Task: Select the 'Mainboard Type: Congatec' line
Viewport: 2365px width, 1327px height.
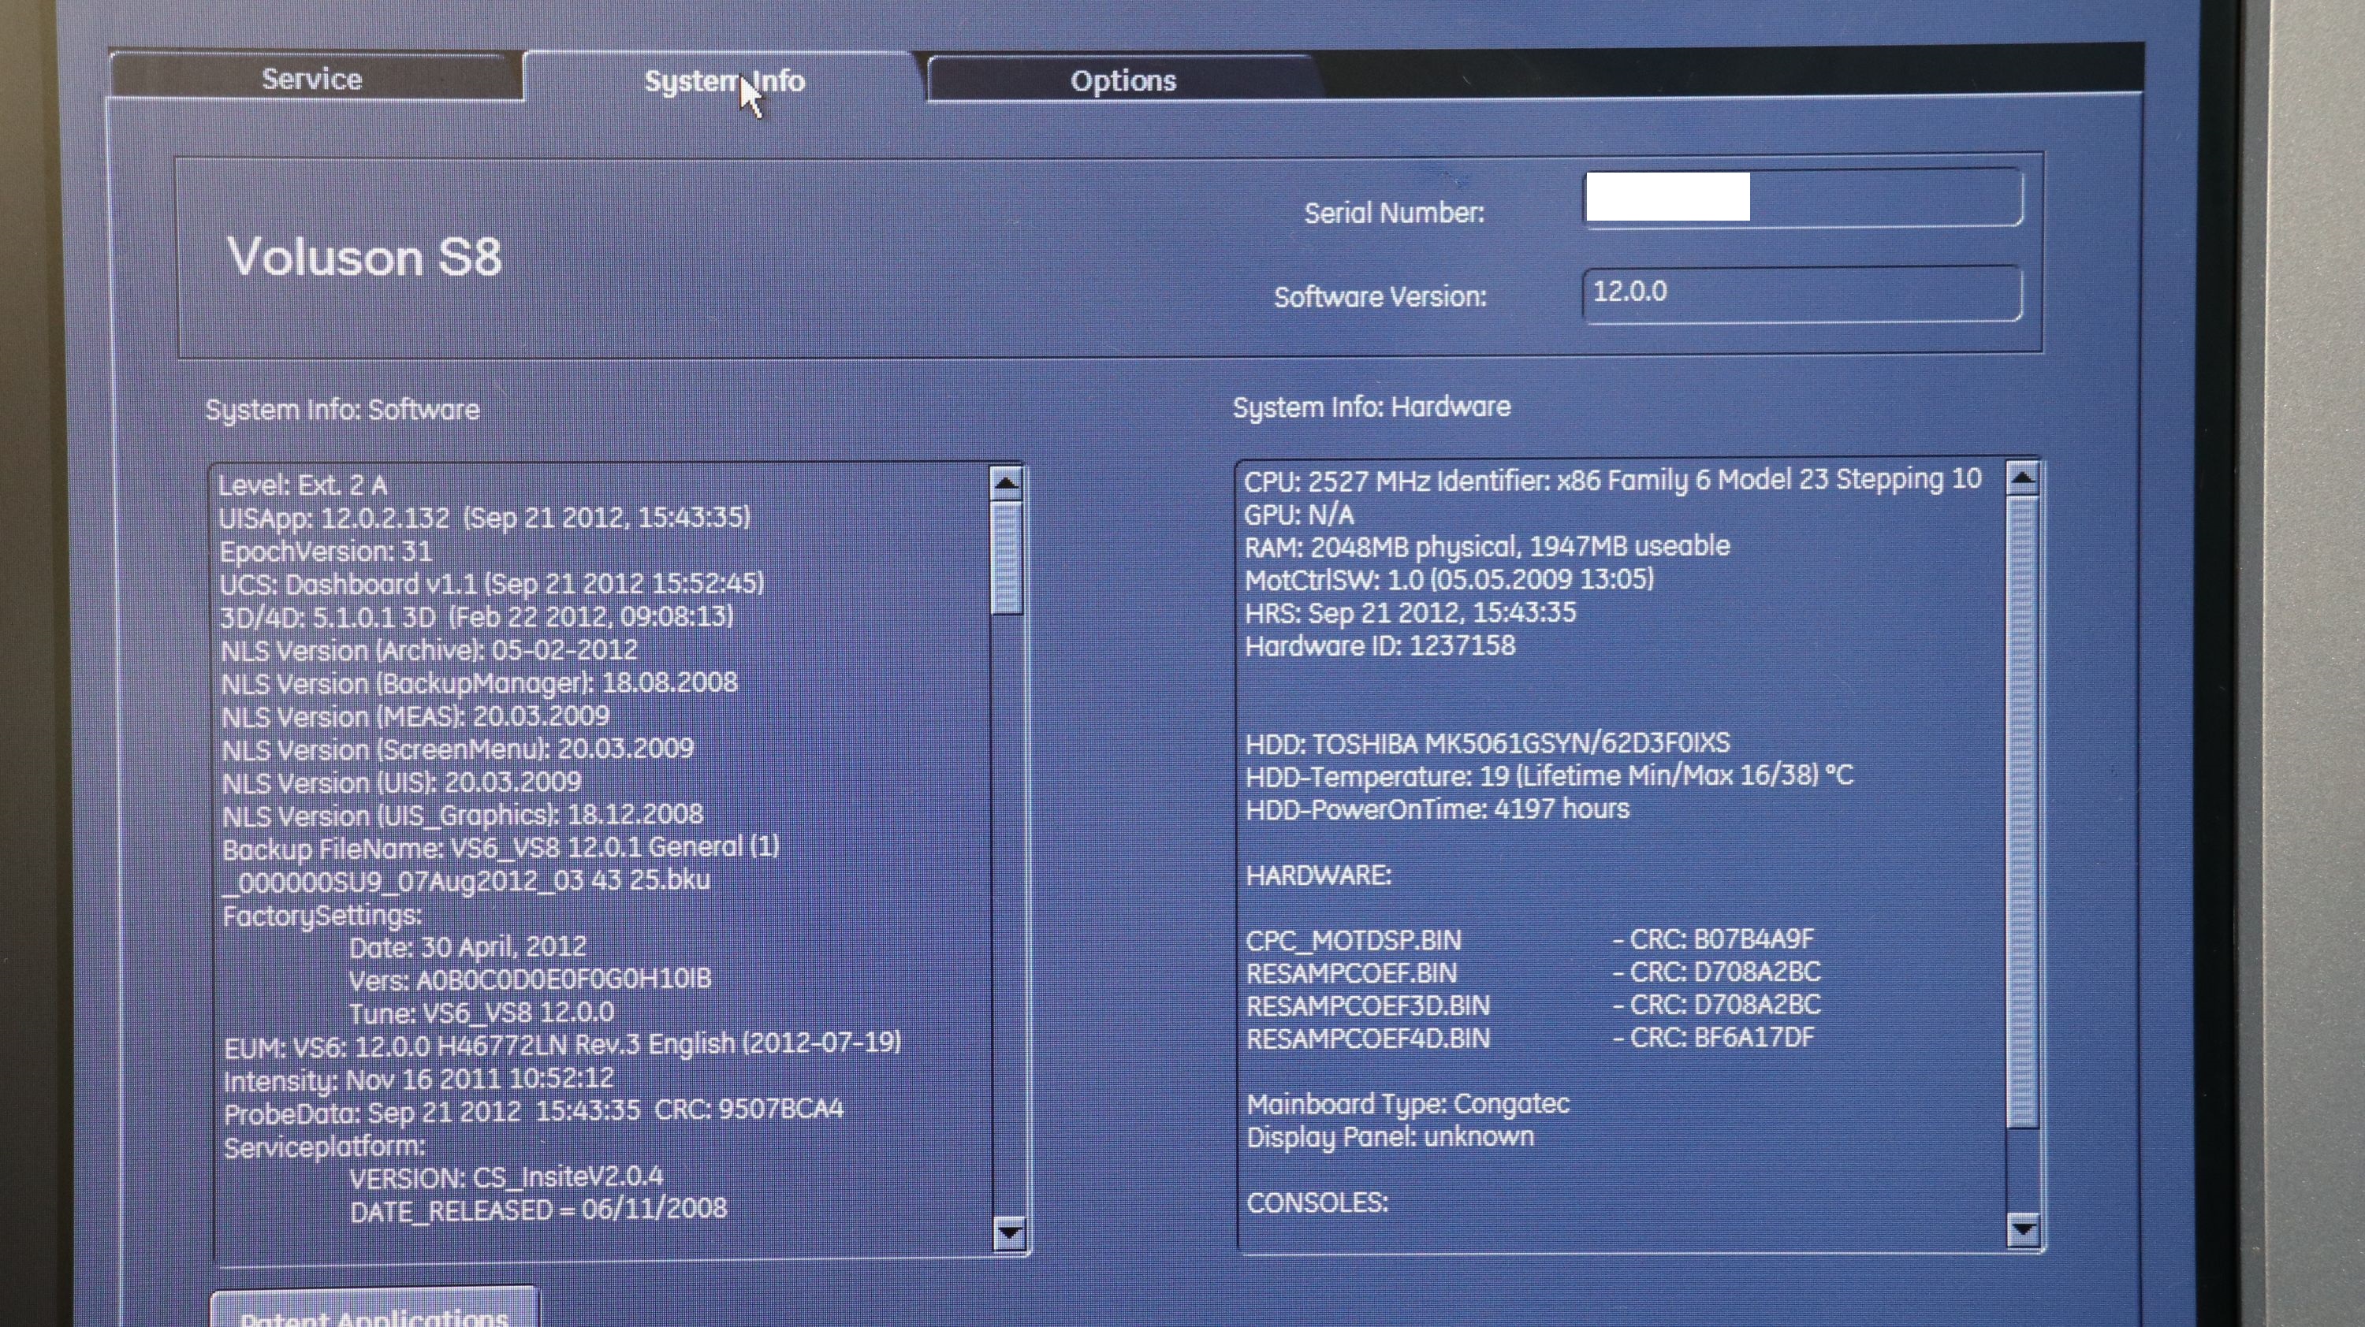Action: (1408, 1105)
